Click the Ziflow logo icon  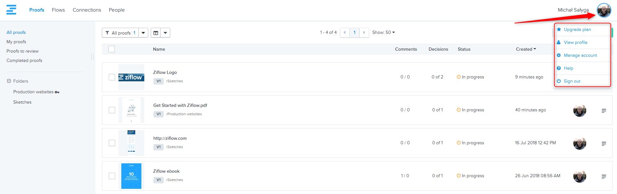point(11,10)
